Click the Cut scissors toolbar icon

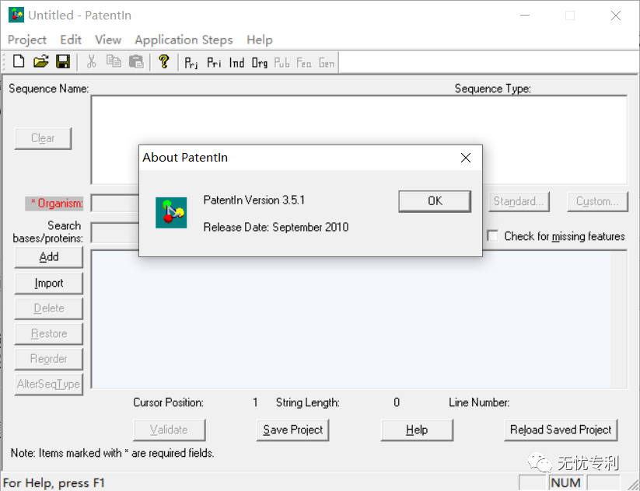coord(92,62)
